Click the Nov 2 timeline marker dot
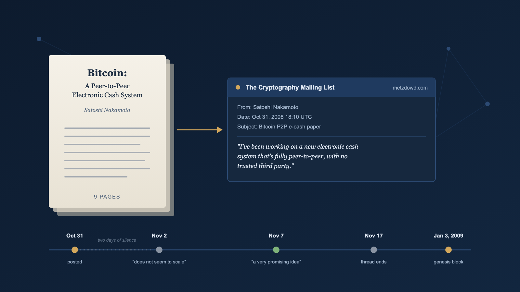 159,250
